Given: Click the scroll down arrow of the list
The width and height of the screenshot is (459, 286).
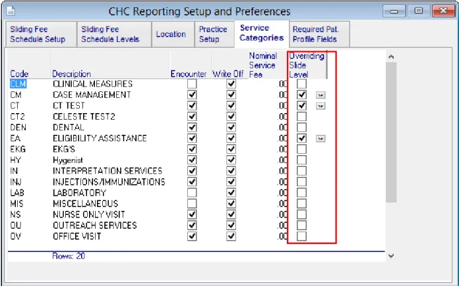Looking at the screenshot, I should tap(391, 256).
